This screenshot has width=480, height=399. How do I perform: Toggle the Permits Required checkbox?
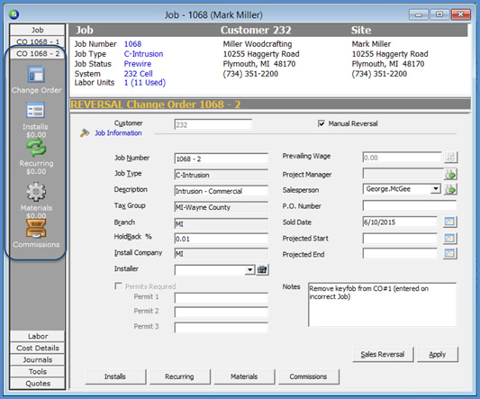[118, 286]
